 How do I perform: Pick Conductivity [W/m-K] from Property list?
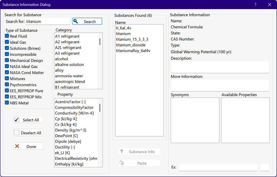(x=74, y=113)
